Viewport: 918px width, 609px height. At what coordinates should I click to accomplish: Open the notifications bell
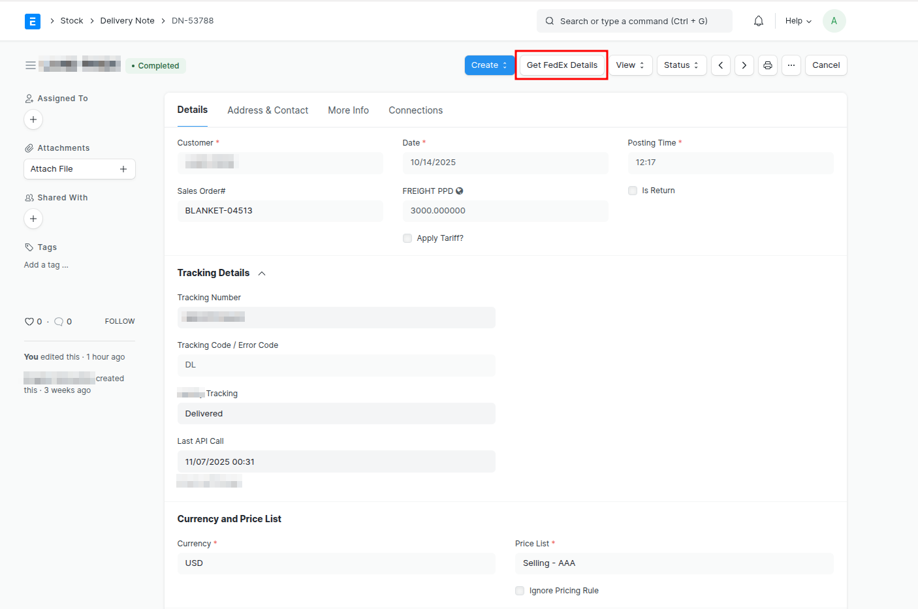click(x=758, y=21)
